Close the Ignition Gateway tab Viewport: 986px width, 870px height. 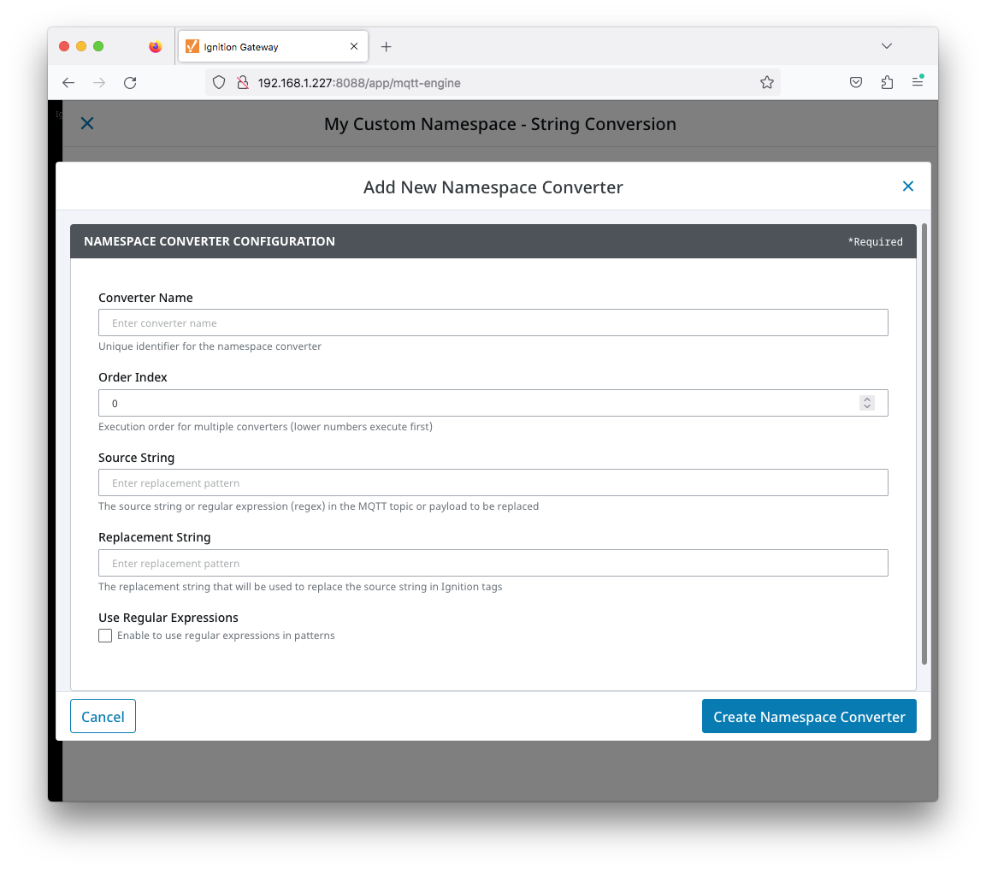click(x=354, y=46)
